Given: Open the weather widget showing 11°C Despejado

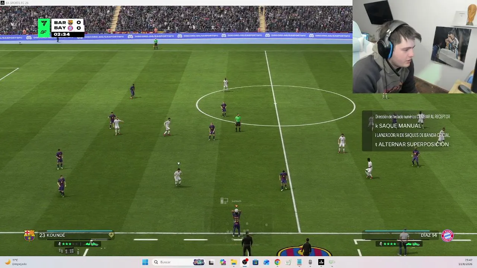Looking at the screenshot, I should point(16,262).
